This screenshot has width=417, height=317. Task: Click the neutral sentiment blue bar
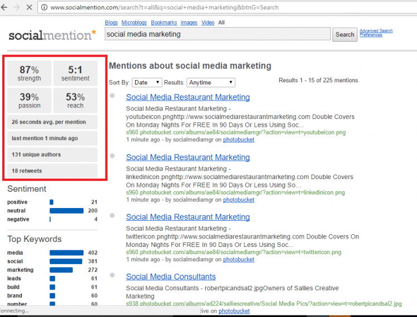pos(67,211)
